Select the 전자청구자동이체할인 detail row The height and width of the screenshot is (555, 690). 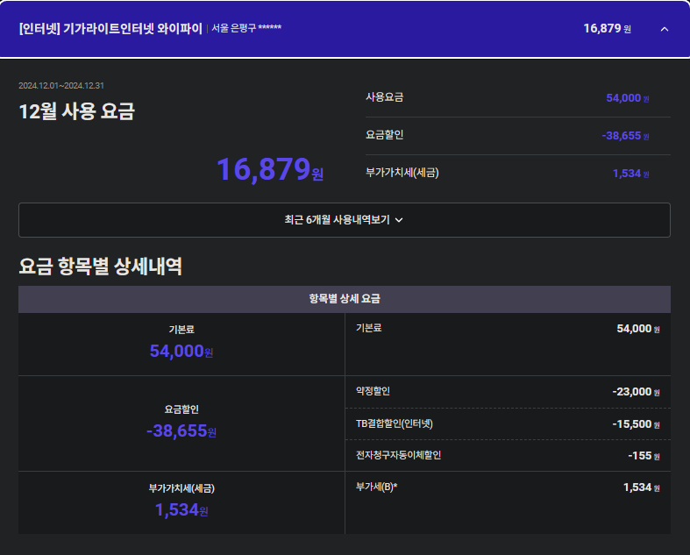point(508,456)
